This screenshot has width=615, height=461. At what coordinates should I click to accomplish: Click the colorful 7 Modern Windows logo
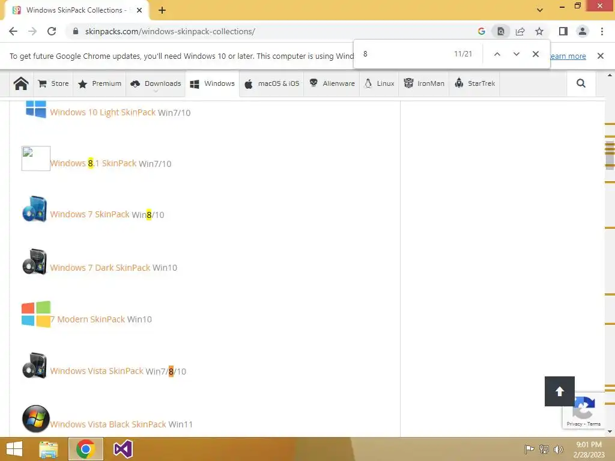36,314
